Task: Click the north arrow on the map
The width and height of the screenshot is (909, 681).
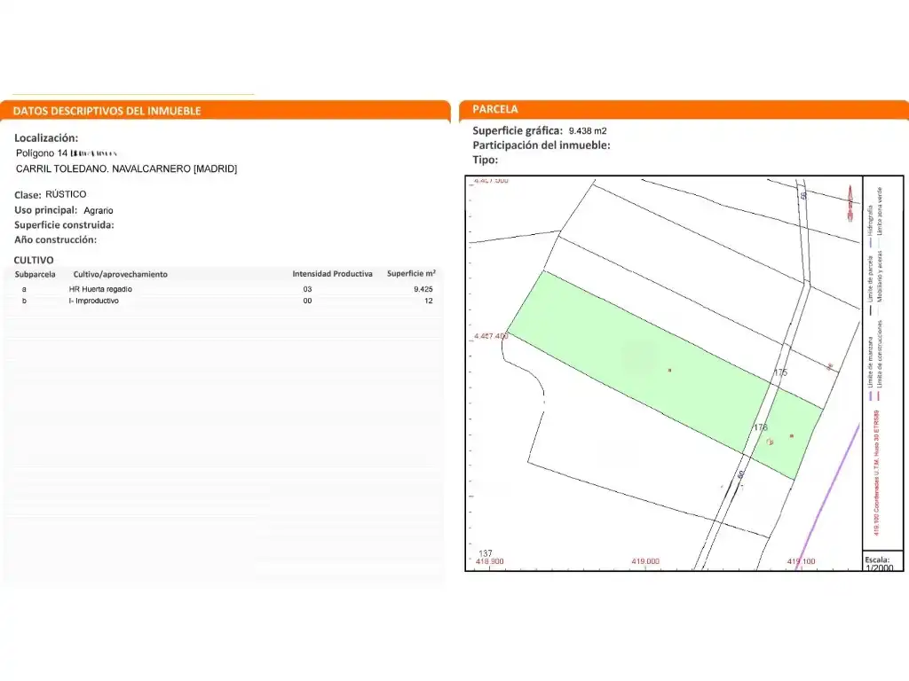Action: coord(850,203)
